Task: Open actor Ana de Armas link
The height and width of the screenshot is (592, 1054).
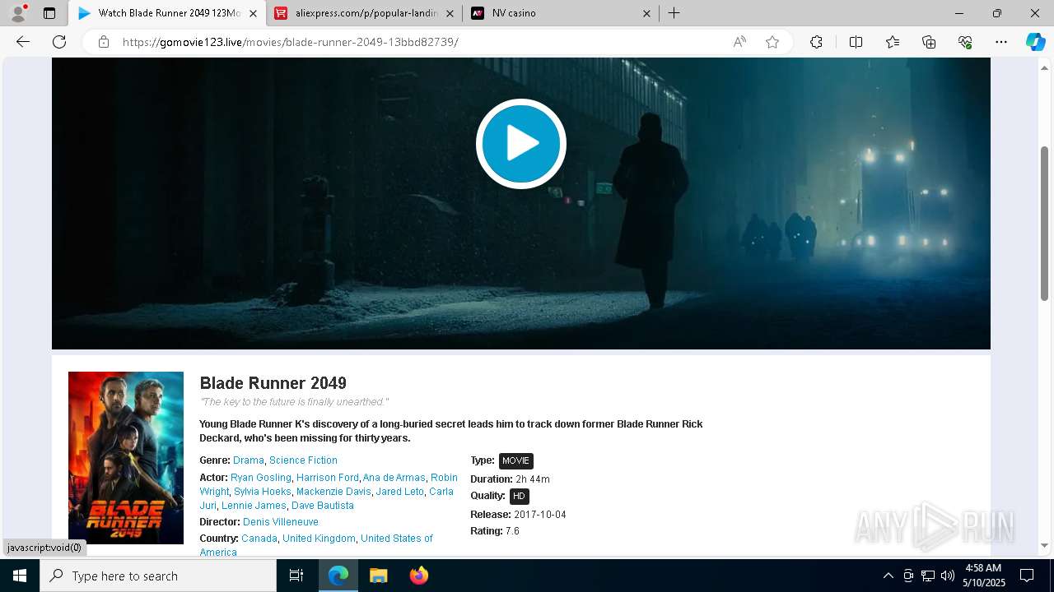Action: [x=394, y=478]
